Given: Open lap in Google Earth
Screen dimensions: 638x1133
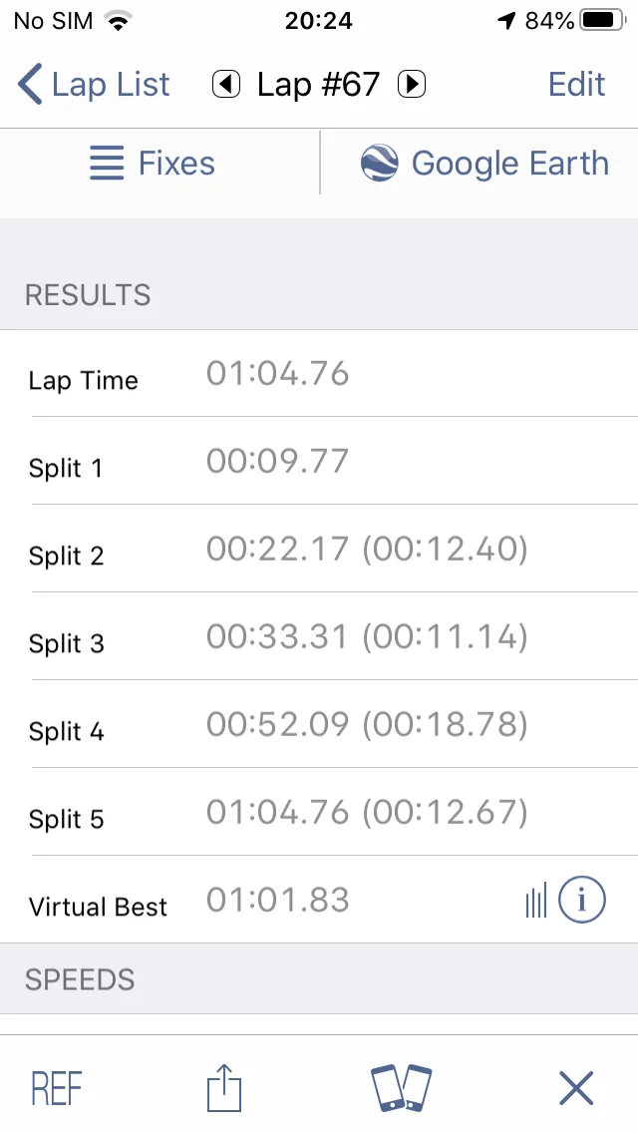Looking at the screenshot, I should (x=484, y=164).
